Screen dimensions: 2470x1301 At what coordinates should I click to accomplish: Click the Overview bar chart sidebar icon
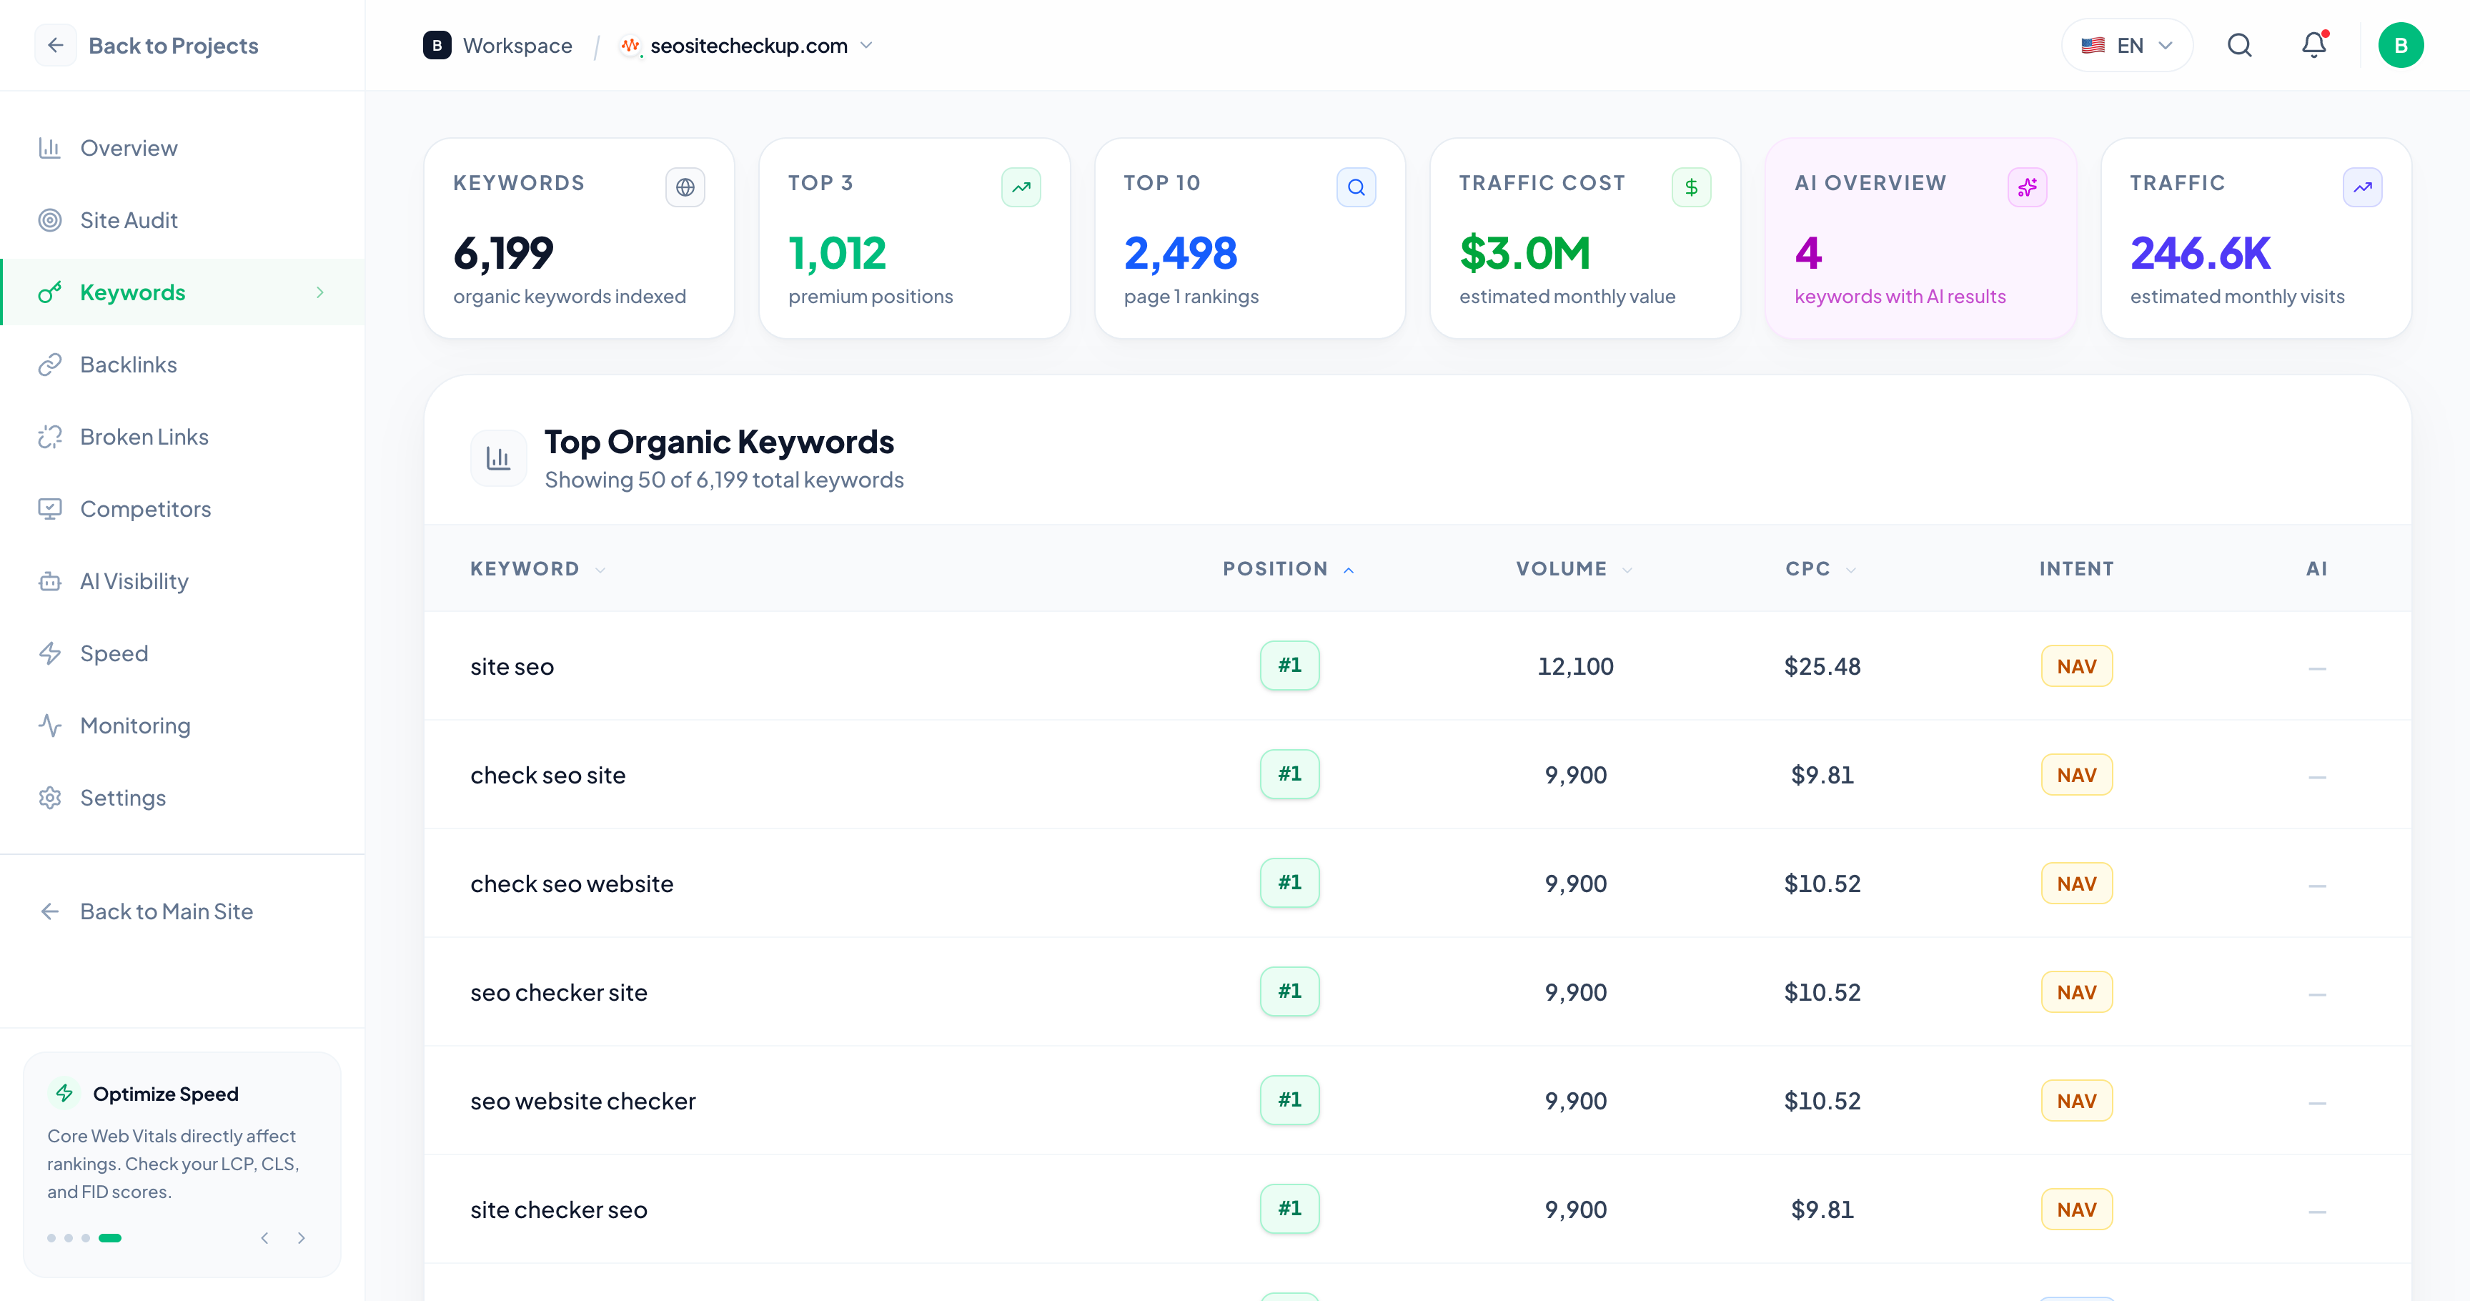point(50,148)
